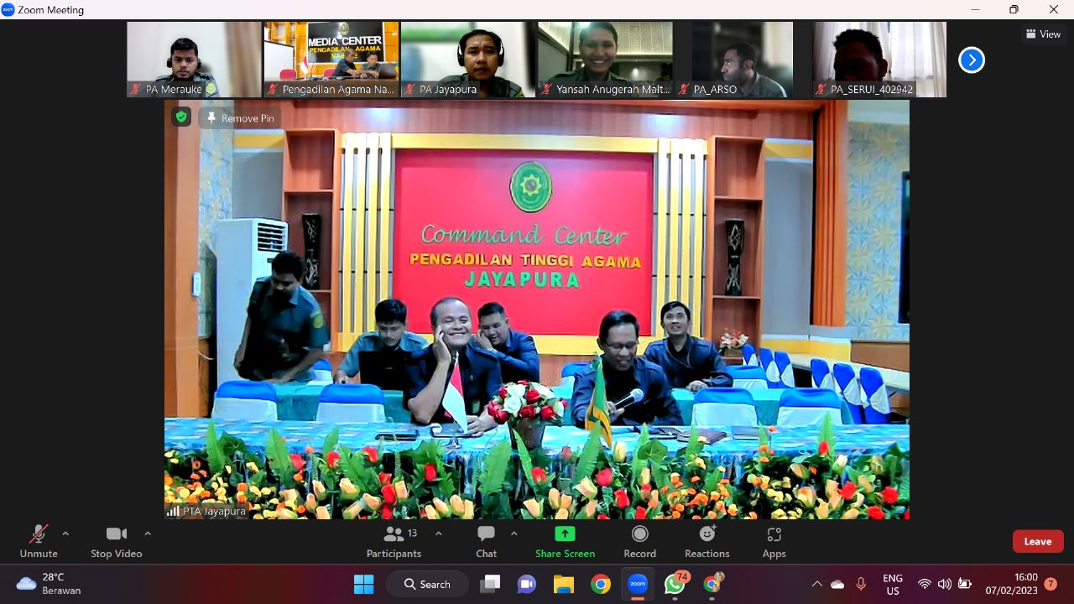Click the Share Screen icon
The image size is (1074, 604).
click(565, 534)
